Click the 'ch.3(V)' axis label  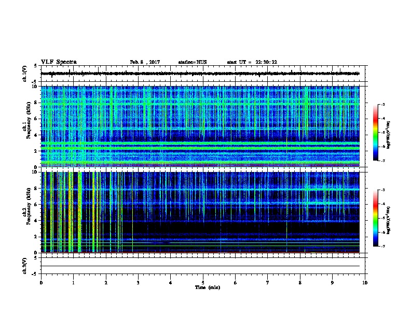tap(25, 266)
